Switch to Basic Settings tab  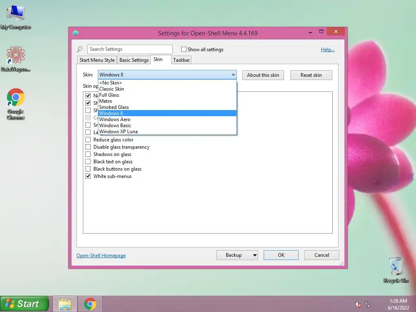(x=134, y=60)
